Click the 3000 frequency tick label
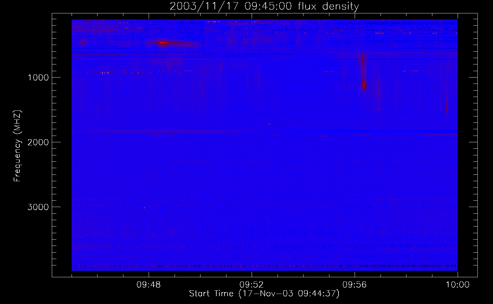This screenshot has width=493, height=304. point(38,207)
